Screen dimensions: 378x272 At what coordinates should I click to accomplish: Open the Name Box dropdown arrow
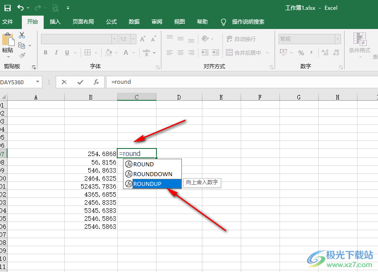37,82
